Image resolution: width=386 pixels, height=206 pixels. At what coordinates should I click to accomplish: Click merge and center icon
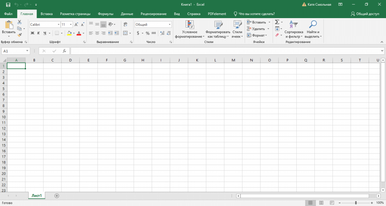click(125, 33)
